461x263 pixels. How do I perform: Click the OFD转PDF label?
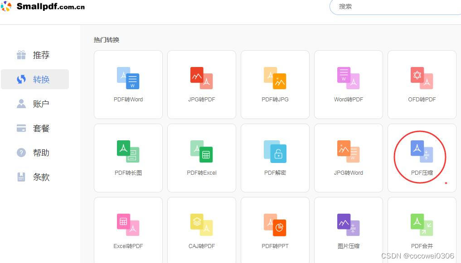[x=422, y=100]
